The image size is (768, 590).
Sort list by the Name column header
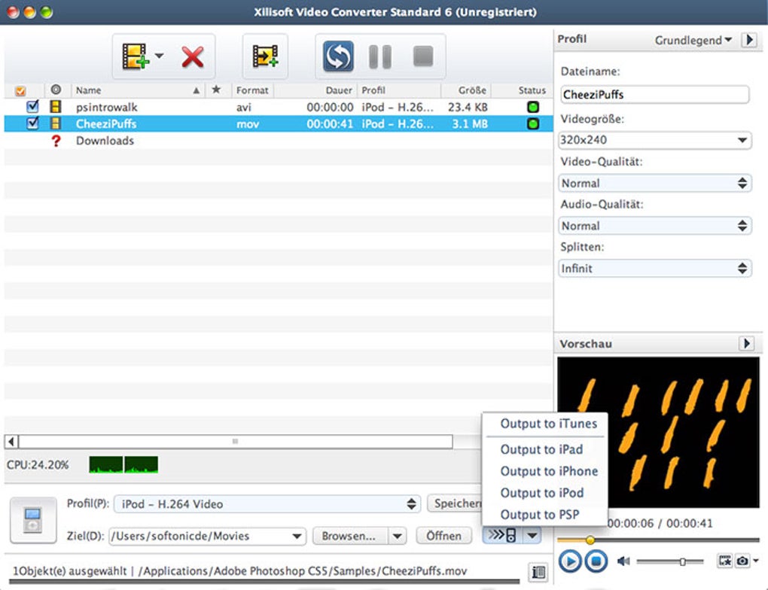pos(138,90)
